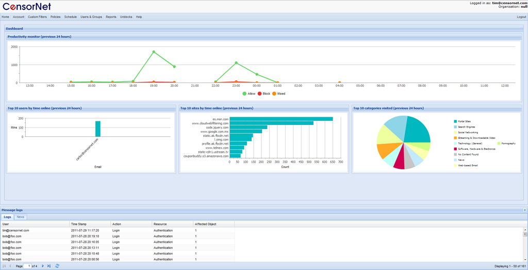Open the Schedule menu

point(71,17)
